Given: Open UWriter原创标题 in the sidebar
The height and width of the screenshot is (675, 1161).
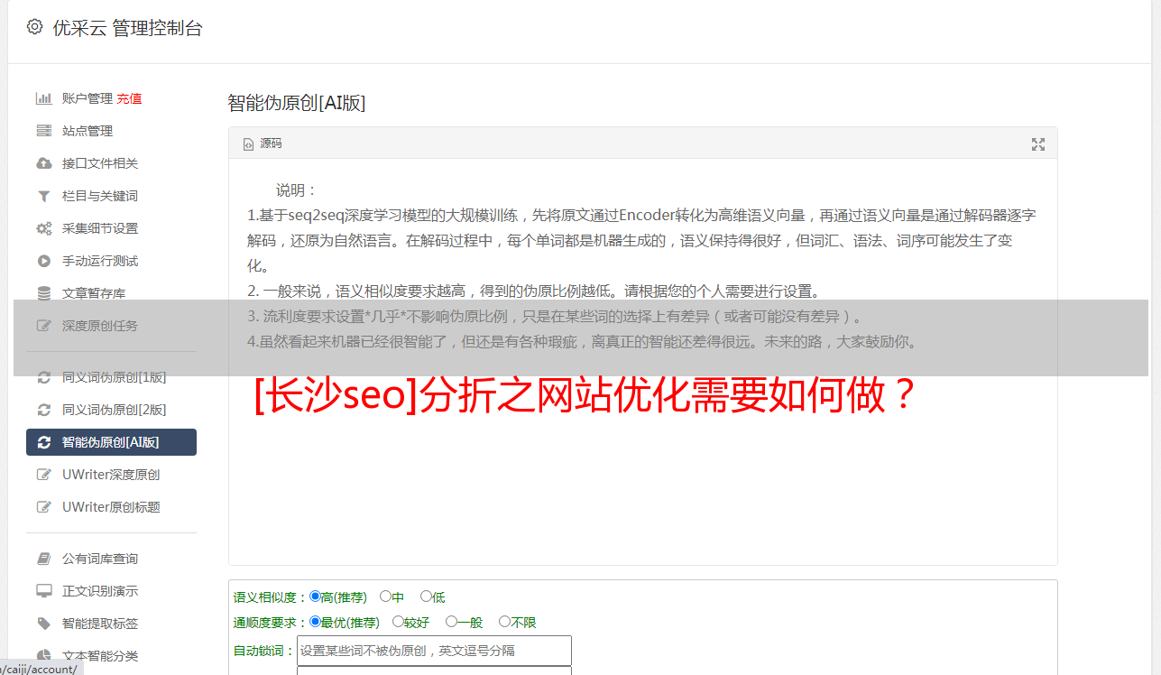Looking at the screenshot, I should (x=111, y=507).
